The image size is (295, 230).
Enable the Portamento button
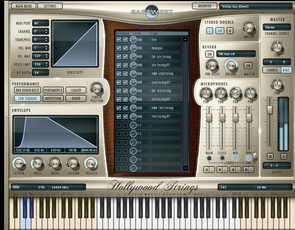point(53,90)
